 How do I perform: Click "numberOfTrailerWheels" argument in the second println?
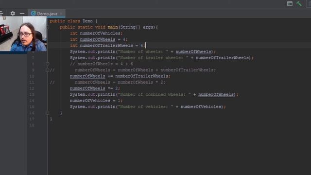click(x=222, y=58)
